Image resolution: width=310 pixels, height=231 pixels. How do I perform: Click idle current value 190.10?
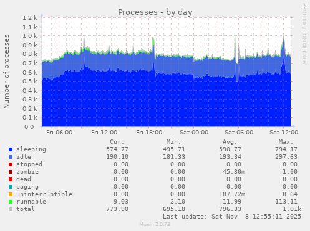pyautogui.click(x=117, y=157)
